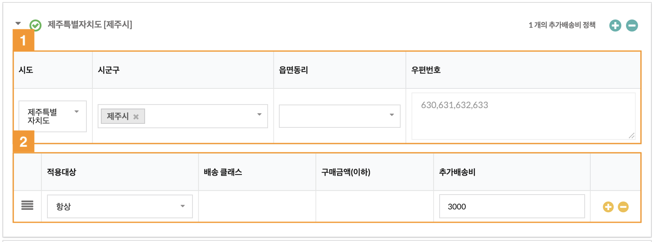Click the drag handle icon beside 항상
Screen dimensions: 655x242
(27, 205)
